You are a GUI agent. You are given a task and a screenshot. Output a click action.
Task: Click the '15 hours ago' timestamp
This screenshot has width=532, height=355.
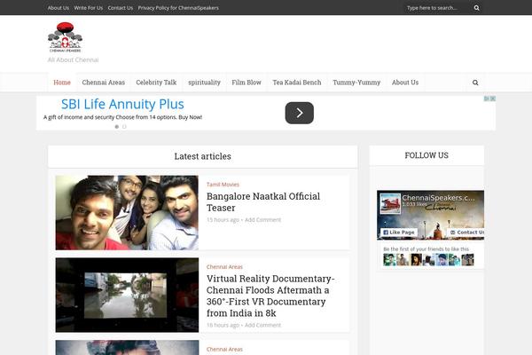tap(223, 220)
